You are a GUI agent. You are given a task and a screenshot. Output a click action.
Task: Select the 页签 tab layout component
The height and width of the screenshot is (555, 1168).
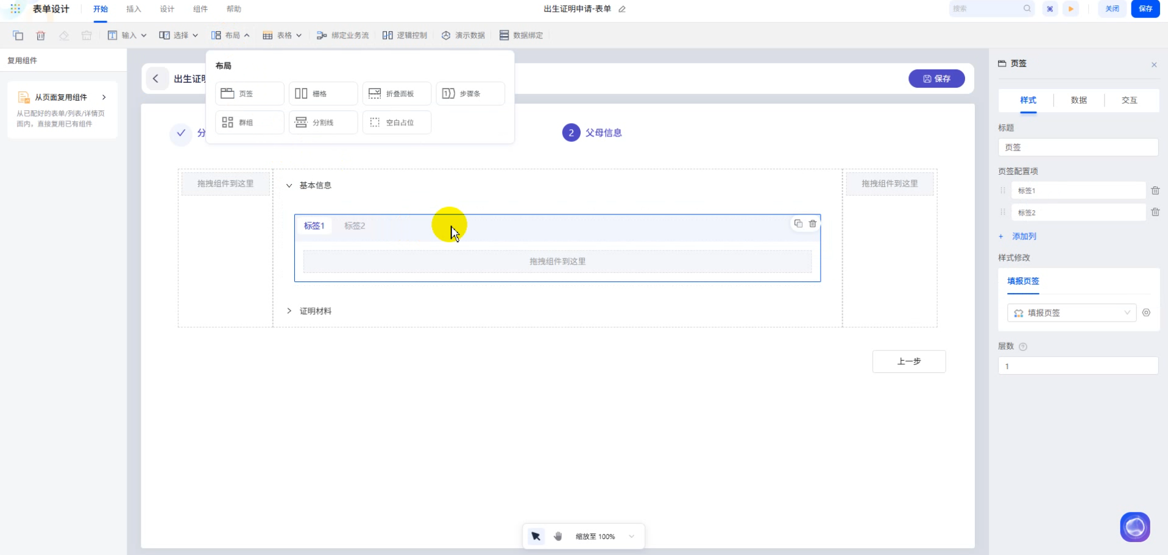pos(249,94)
